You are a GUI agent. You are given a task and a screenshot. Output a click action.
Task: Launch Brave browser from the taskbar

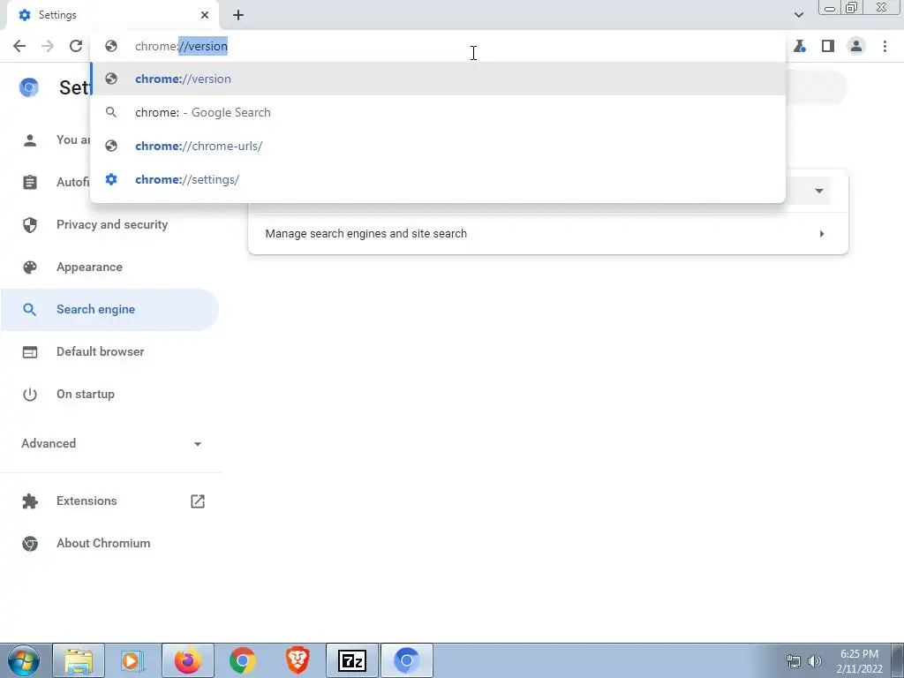coord(298,660)
